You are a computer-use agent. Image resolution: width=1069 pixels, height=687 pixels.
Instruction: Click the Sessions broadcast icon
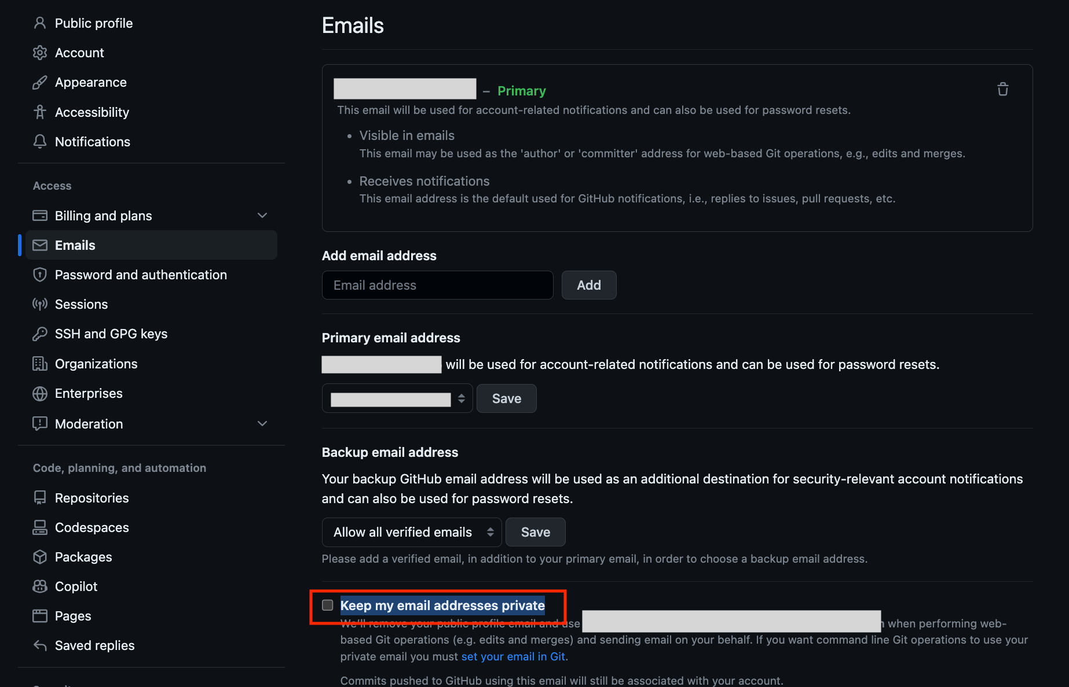40,304
